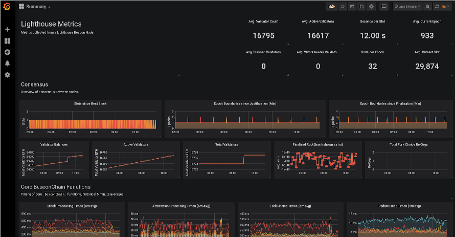Click the zoom out time range icon
Viewport: 455px width, 237px height.
click(x=428, y=7)
